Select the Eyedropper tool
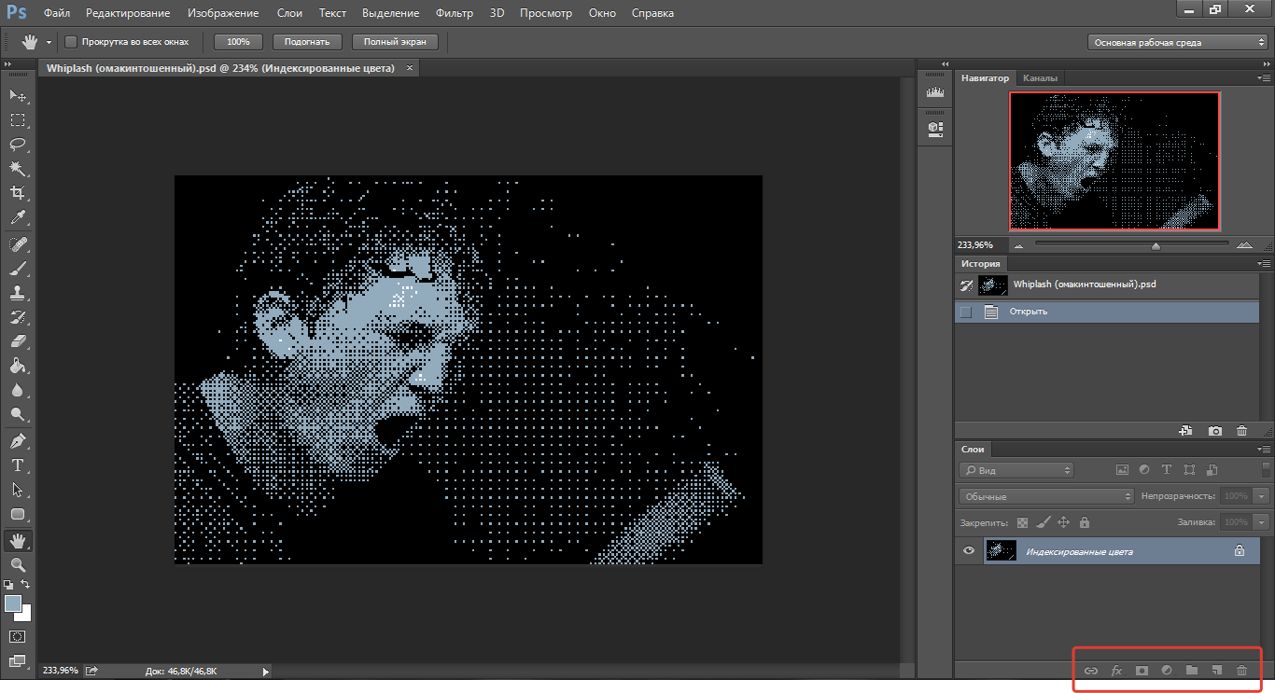This screenshot has width=1275, height=693. coord(18,217)
